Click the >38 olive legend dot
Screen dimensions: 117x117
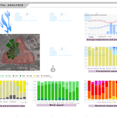[x=27, y=76]
